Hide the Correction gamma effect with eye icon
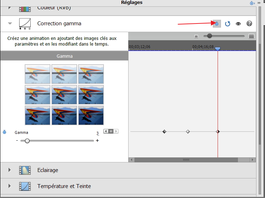265x198 pixels. point(238,24)
